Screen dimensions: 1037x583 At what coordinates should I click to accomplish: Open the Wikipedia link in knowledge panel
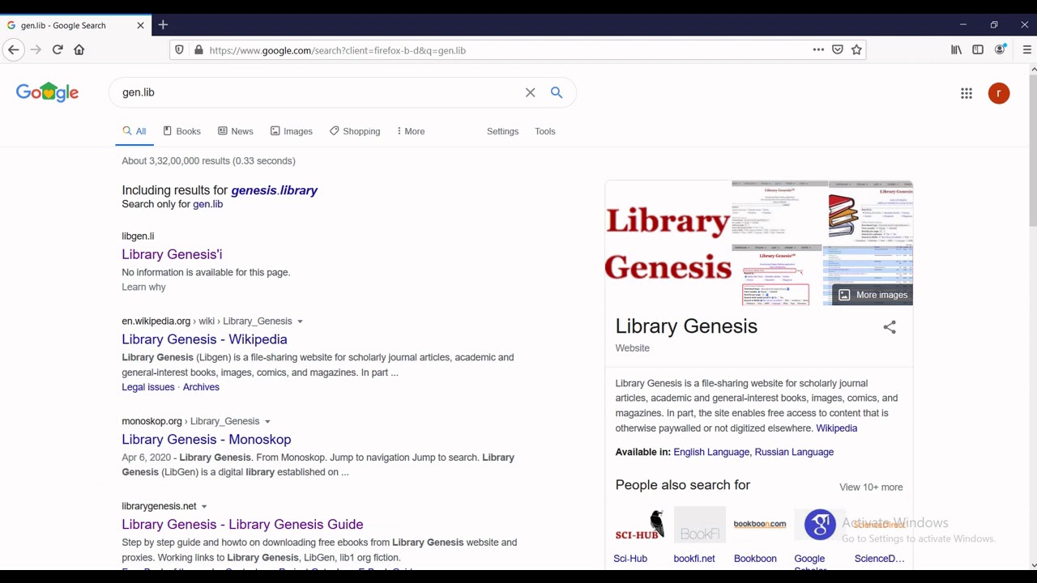pos(836,428)
